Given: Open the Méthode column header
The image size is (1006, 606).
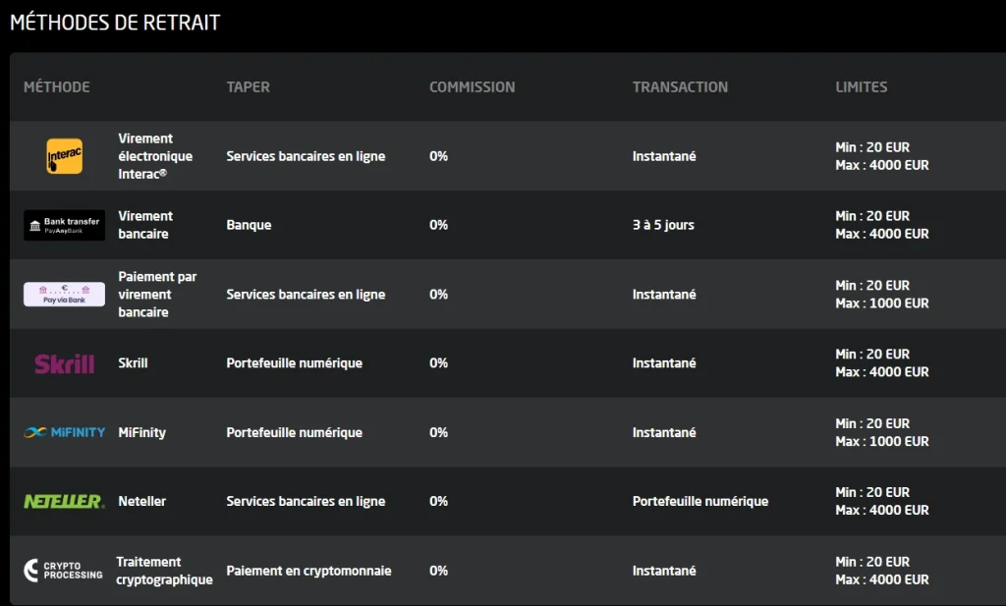Looking at the screenshot, I should pyautogui.click(x=56, y=86).
